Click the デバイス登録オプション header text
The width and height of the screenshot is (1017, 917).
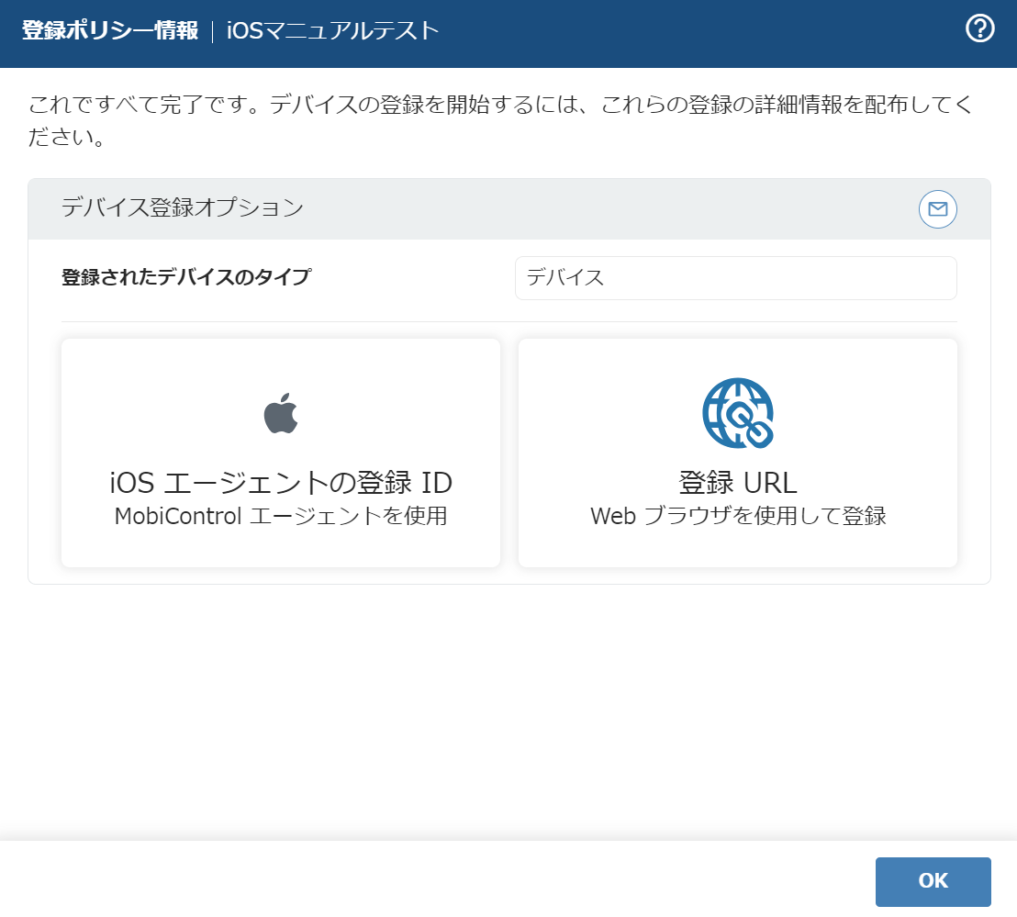point(183,207)
